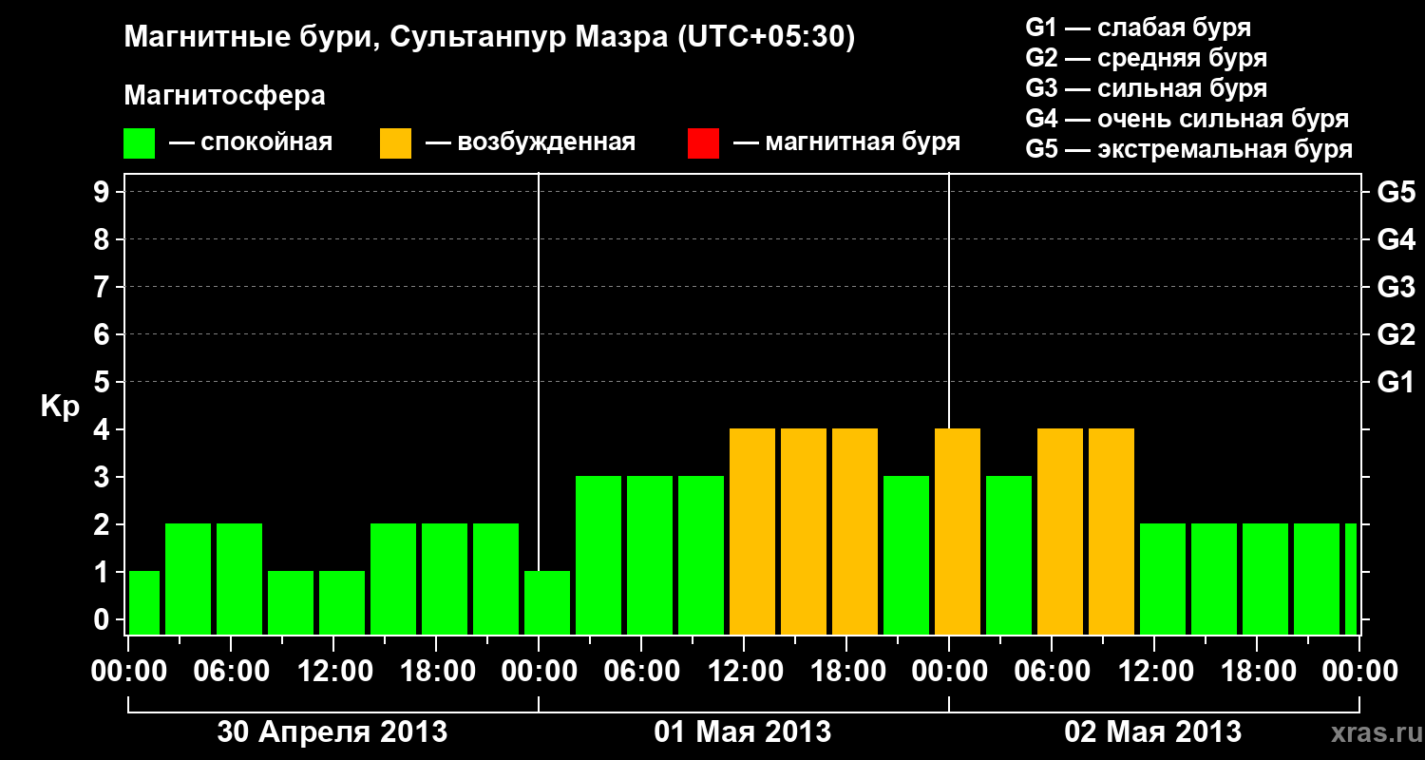Click the narrow green bar at start of 30 Апреля
The image size is (1425, 760).
144,602
